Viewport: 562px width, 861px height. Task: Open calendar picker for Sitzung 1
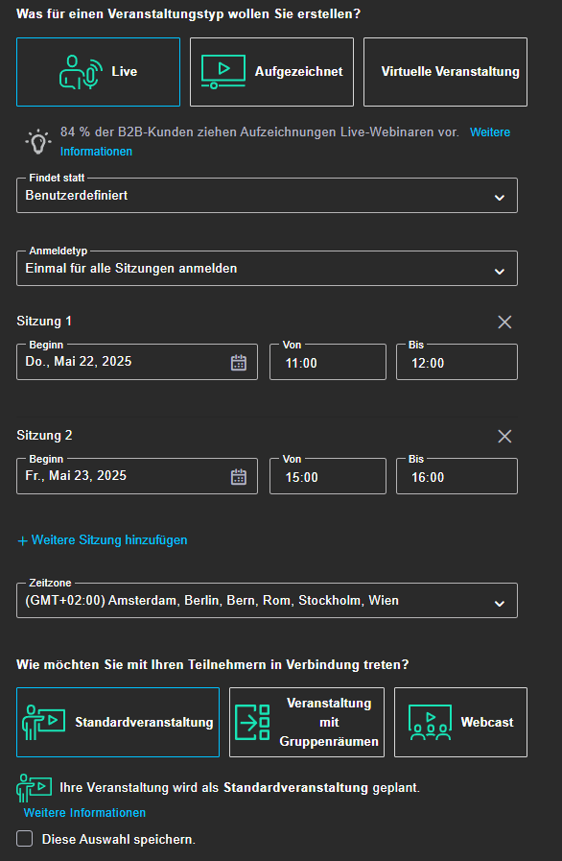pos(238,363)
